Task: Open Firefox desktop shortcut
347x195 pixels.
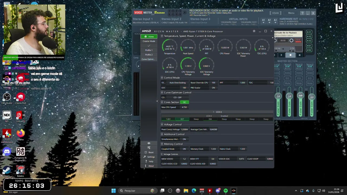Action: [21, 135]
